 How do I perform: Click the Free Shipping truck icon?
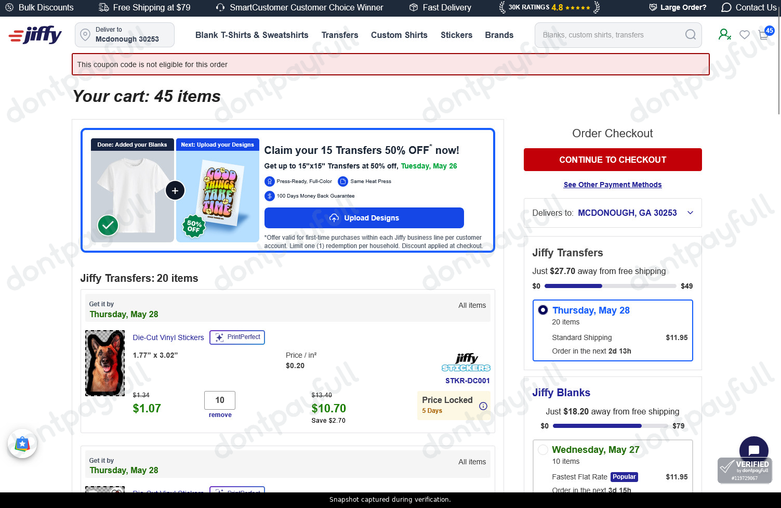(104, 7)
